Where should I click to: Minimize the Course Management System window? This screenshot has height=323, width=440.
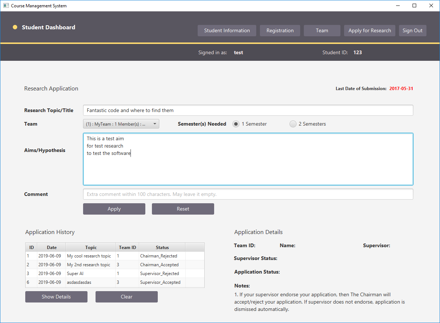tap(398, 5)
